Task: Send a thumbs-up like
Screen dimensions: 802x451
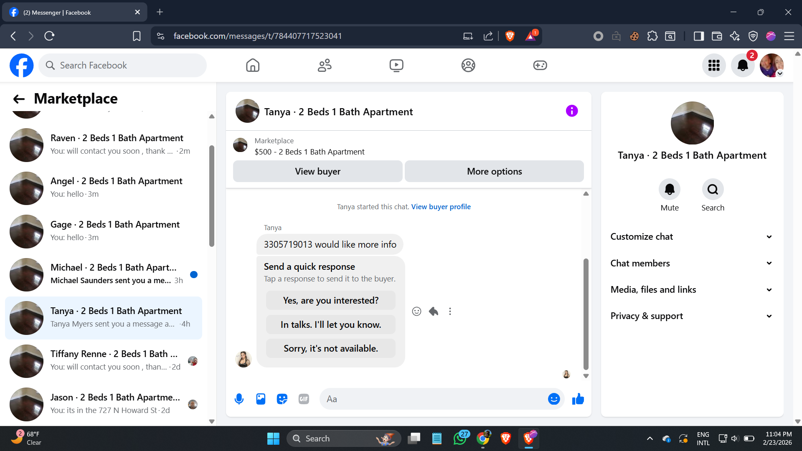Action: pos(578,399)
